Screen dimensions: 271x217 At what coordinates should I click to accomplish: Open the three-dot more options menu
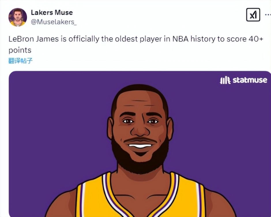pyautogui.click(x=268, y=14)
